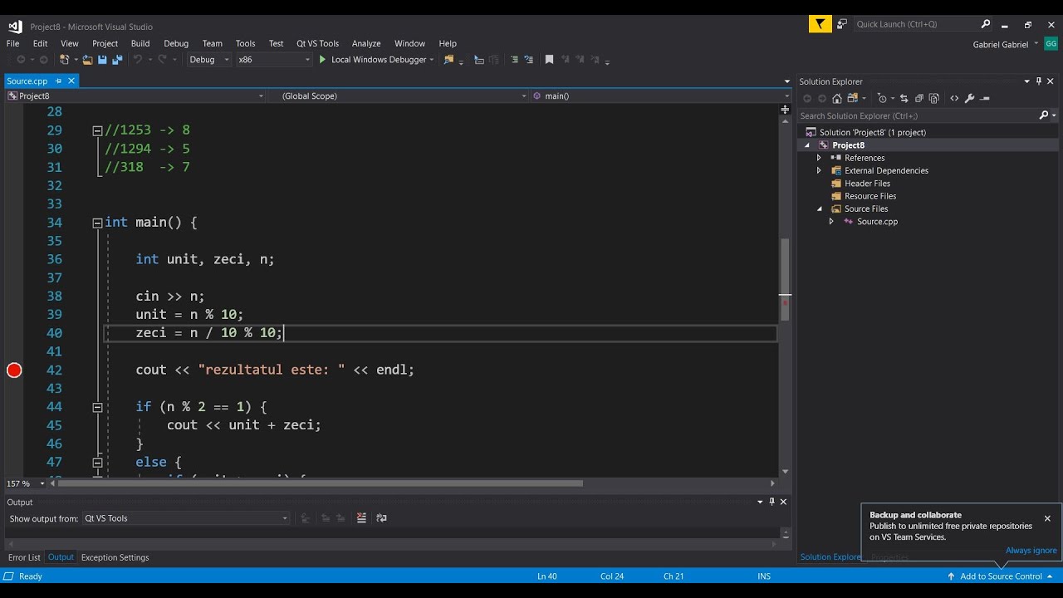The width and height of the screenshot is (1063, 598).
Task: Select Source.cpp in Solution Explorer
Action: (877, 222)
